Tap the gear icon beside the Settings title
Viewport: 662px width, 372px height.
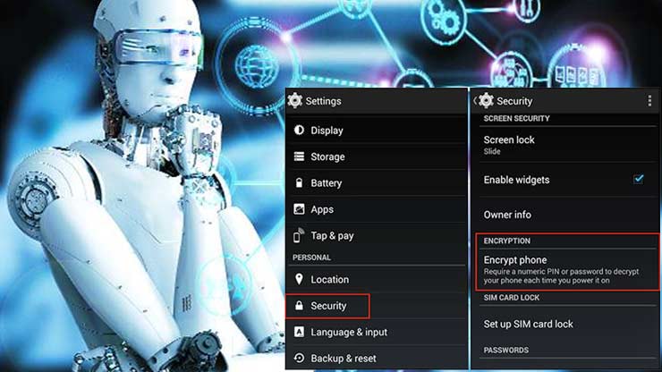pos(295,100)
